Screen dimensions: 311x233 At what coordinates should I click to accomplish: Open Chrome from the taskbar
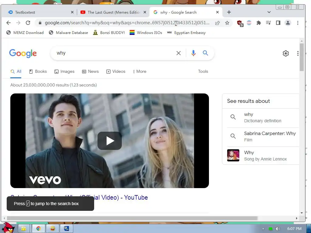point(39,229)
